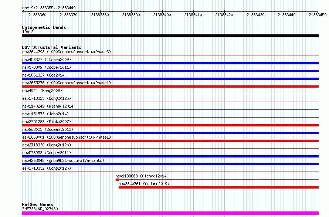Click the blue bar under nsv963023 (Sudmant2013)

point(170,133)
